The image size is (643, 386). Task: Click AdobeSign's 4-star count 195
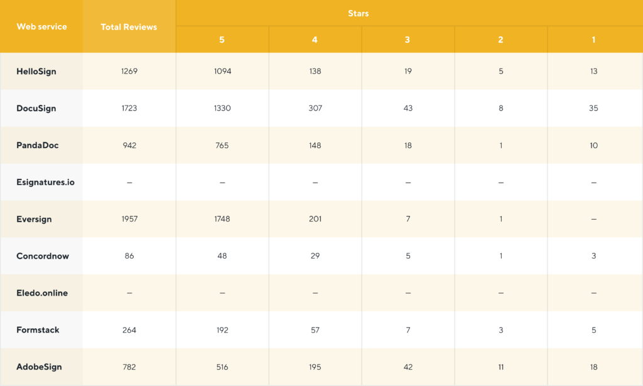tap(315, 367)
